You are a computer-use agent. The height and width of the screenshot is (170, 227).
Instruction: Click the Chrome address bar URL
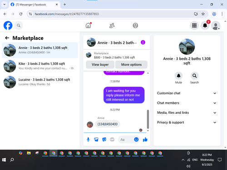point(67,14)
